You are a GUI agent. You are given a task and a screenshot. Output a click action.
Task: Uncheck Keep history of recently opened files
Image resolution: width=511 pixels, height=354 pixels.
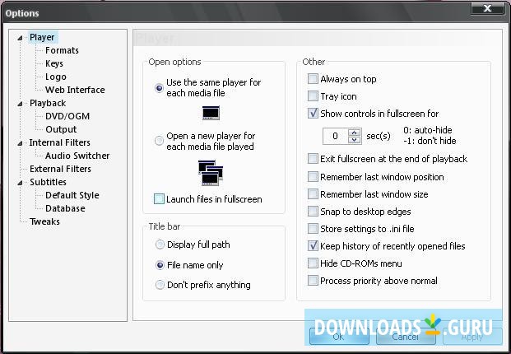click(x=313, y=246)
